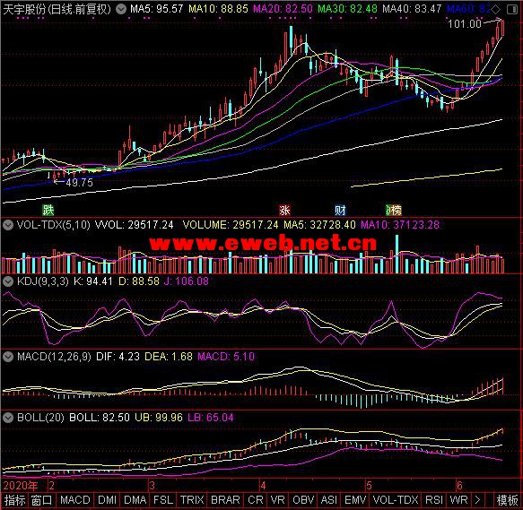Screen dimensions: 523x510
Task: Switch to EMV indicator tab
Action: [x=355, y=500]
